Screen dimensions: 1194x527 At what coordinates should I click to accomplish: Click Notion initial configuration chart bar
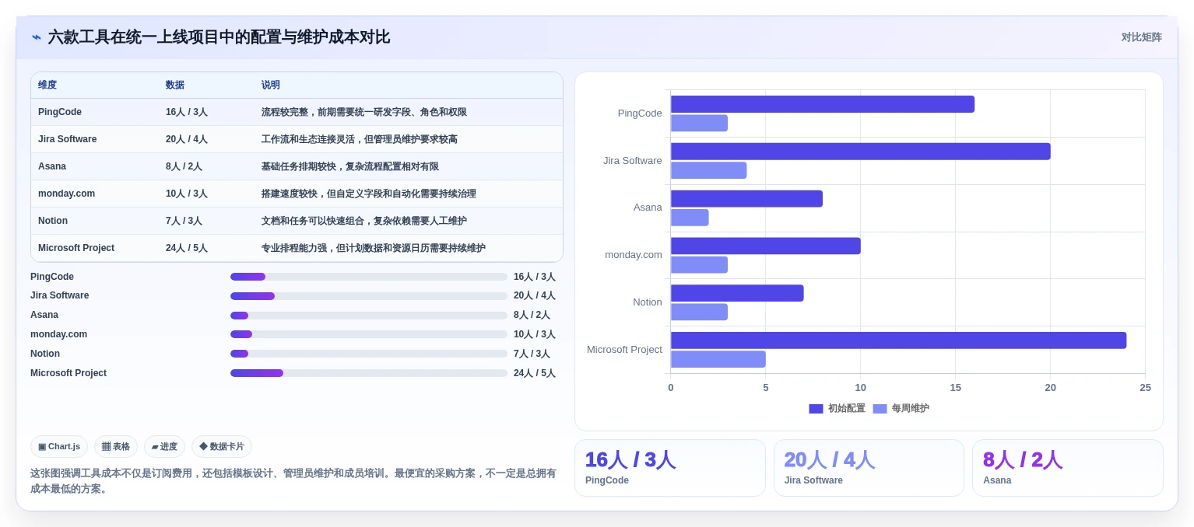click(737, 293)
